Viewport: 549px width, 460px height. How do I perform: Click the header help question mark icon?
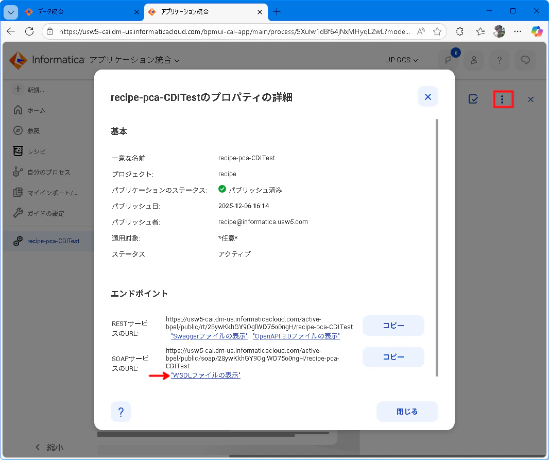499,60
